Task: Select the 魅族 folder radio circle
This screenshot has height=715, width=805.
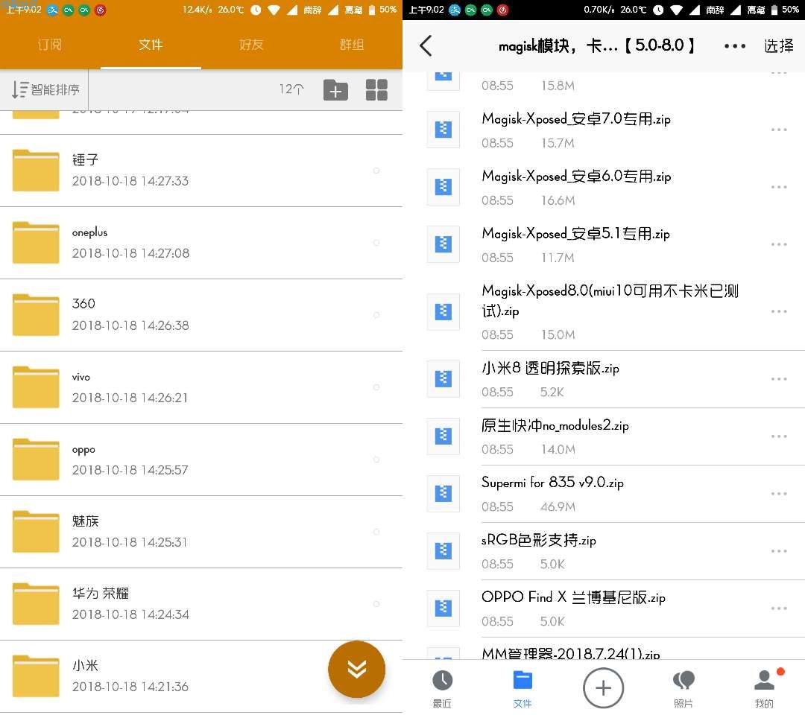Action: 376,533
